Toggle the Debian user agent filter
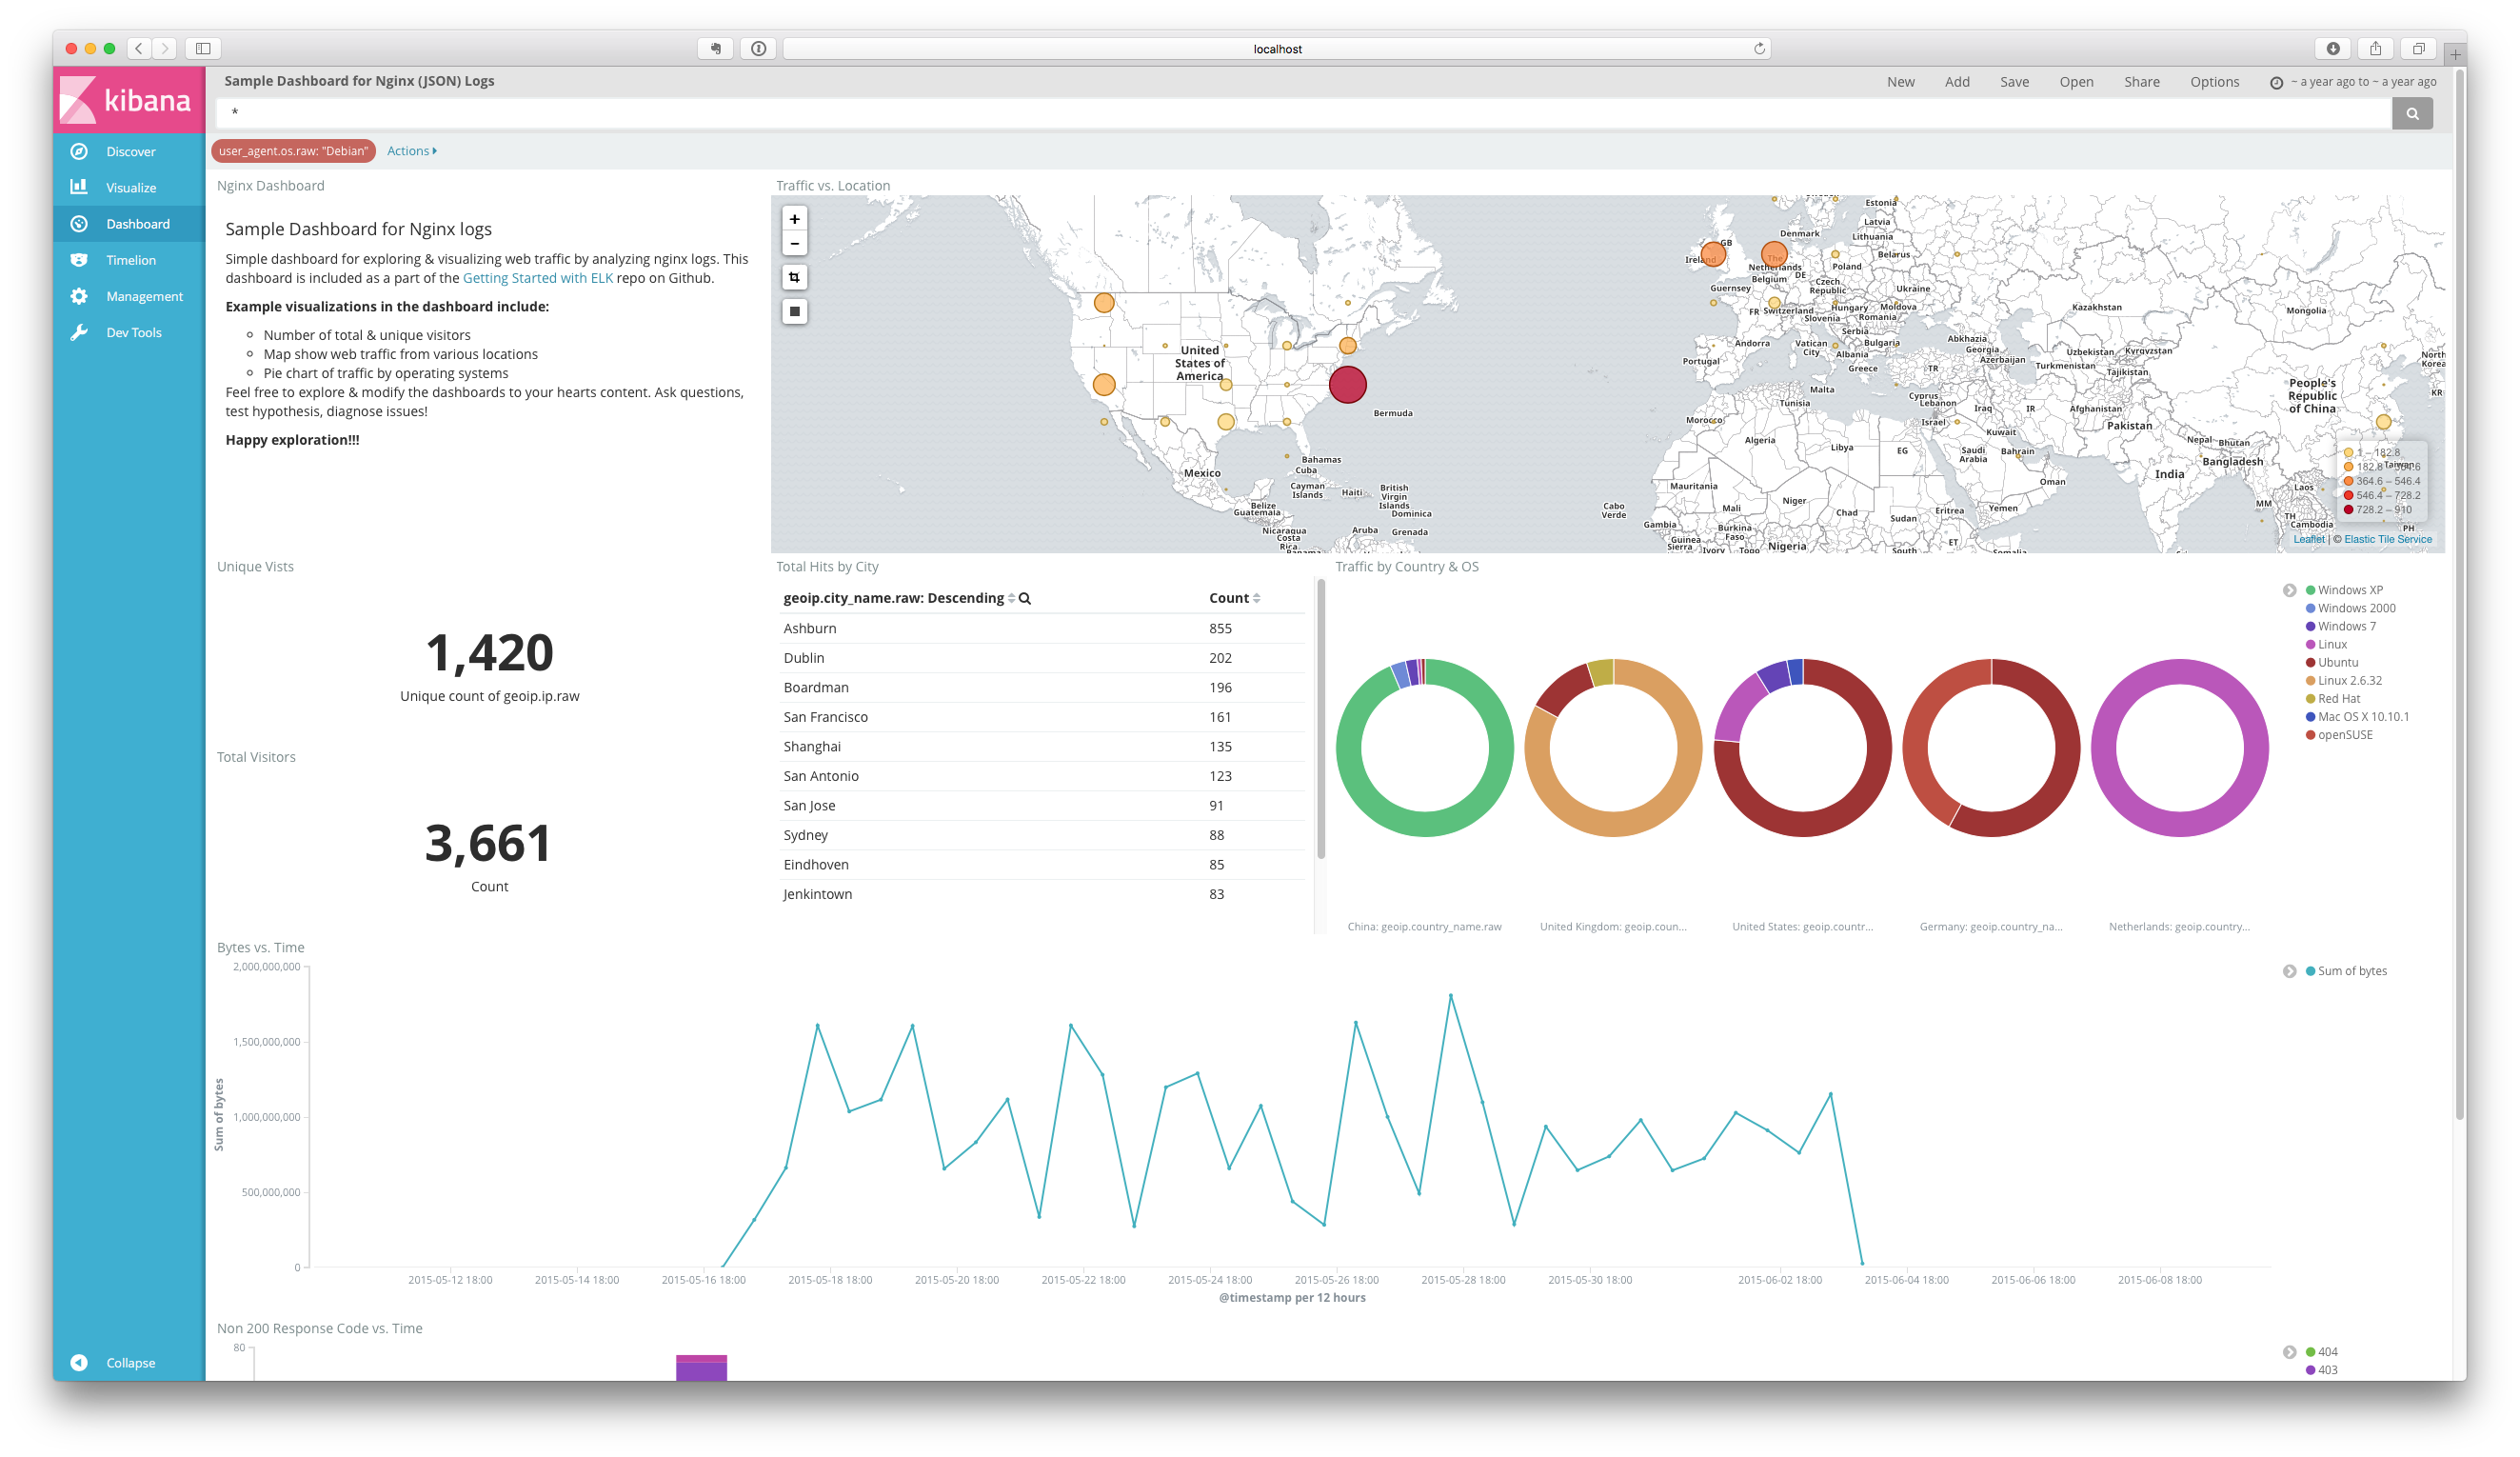This screenshot has height=1457, width=2520. (x=293, y=151)
